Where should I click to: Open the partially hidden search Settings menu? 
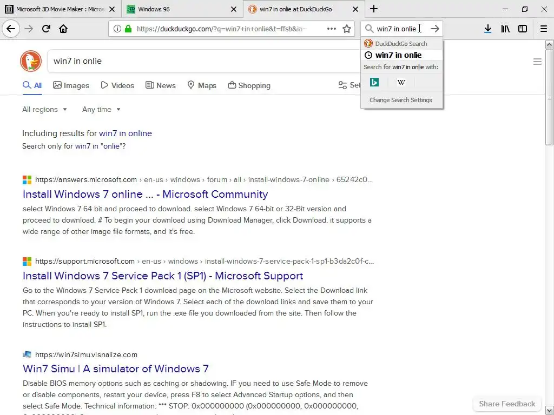(x=349, y=85)
